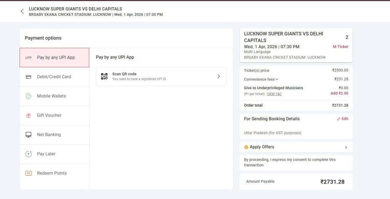Click header venue and date line
This screenshot has height=199, width=390.
[96, 15]
